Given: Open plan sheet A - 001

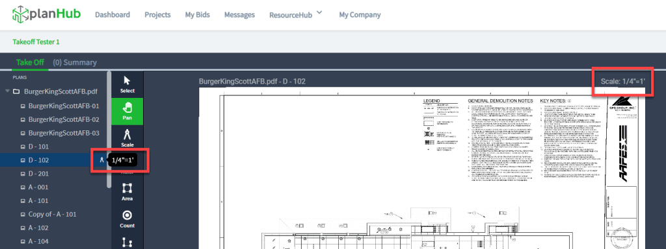Looking at the screenshot, I should click(38, 187).
